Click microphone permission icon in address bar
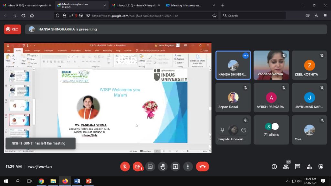 (x=76, y=15)
